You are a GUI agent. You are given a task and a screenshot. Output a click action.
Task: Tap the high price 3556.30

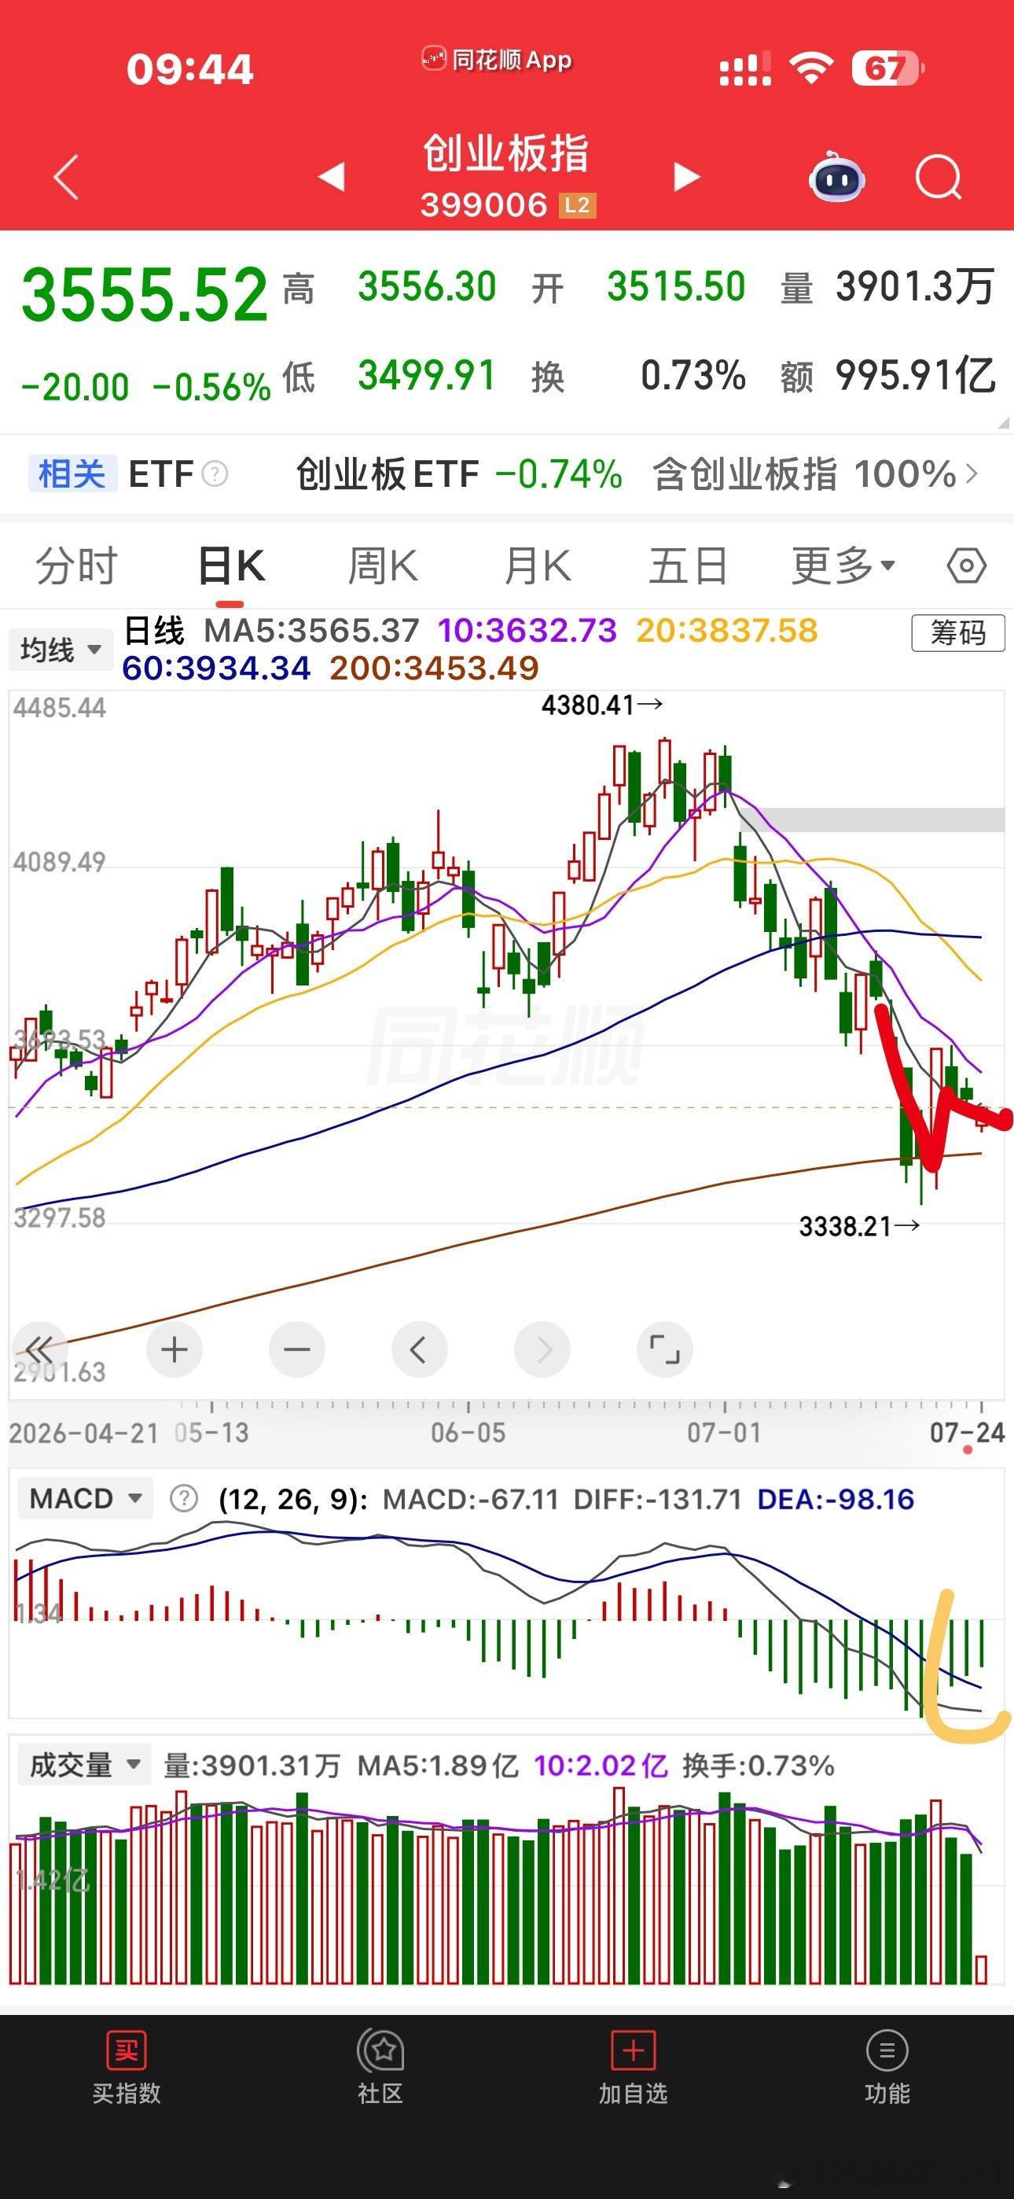(x=427, y=287)
